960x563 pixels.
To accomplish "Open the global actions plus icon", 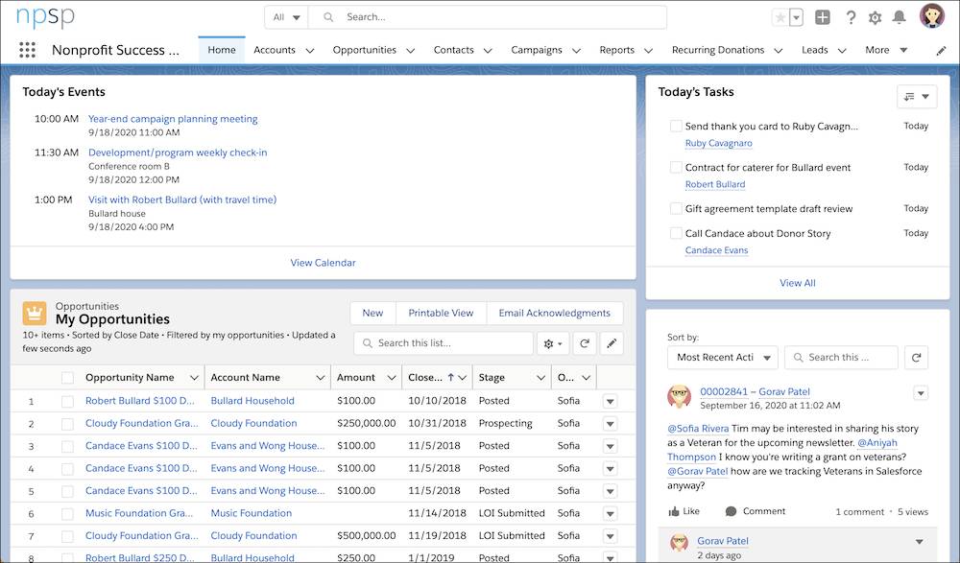I will pos(823,17).
